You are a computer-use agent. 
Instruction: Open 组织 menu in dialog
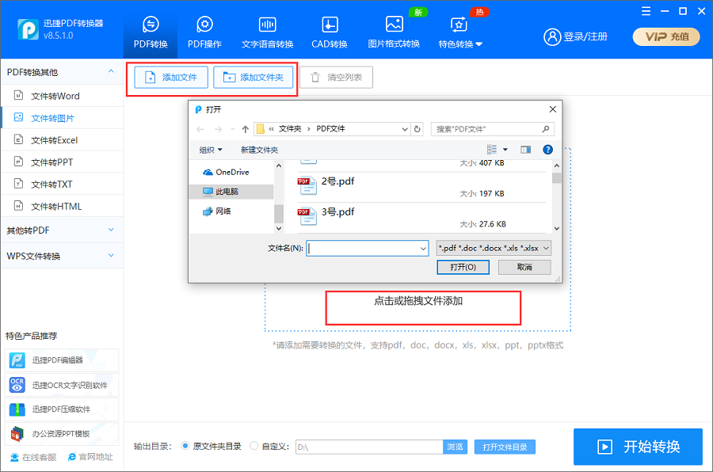pyautogui.click(x=211, y=150)
